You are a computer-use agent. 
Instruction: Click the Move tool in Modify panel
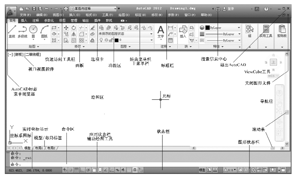[66, 28]
